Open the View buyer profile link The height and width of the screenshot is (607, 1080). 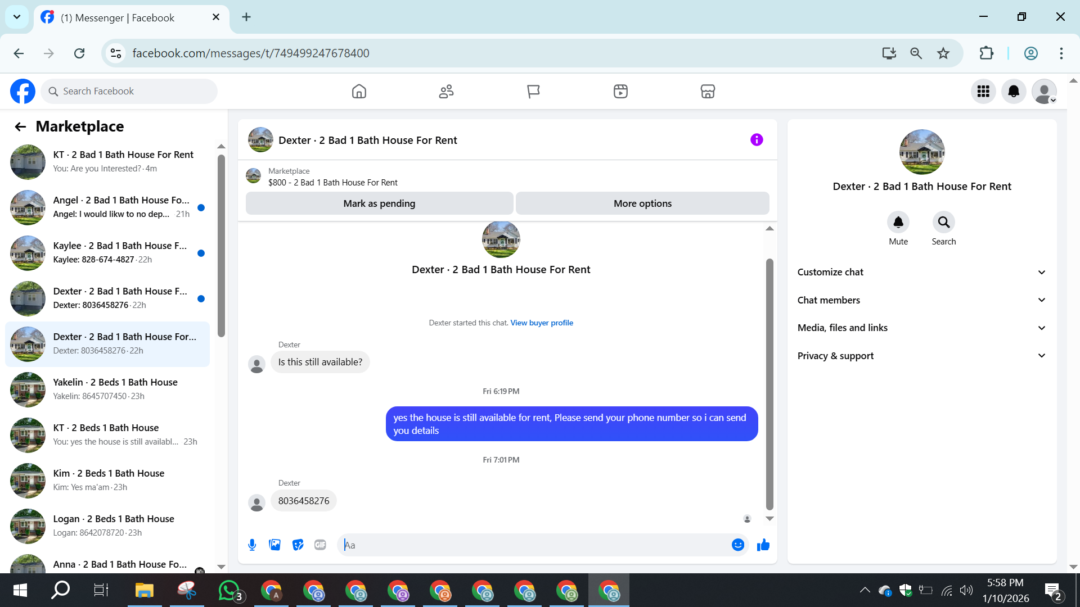pyautogui.click(x=542, y=323)
